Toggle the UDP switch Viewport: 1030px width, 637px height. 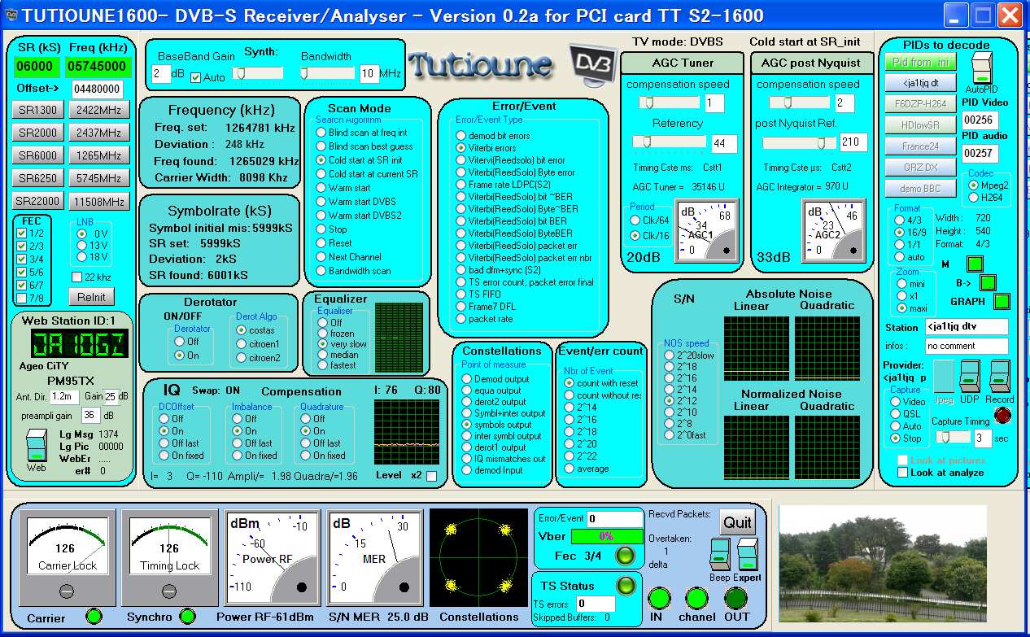(969, 377)
